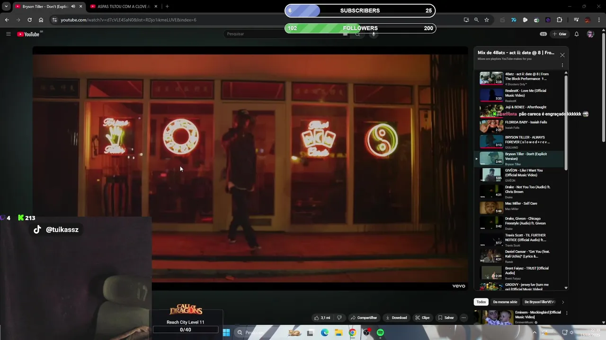Go back with the browser back arrow
The width and height of the screenshot is (606, 340).
(x=7, y=20)
